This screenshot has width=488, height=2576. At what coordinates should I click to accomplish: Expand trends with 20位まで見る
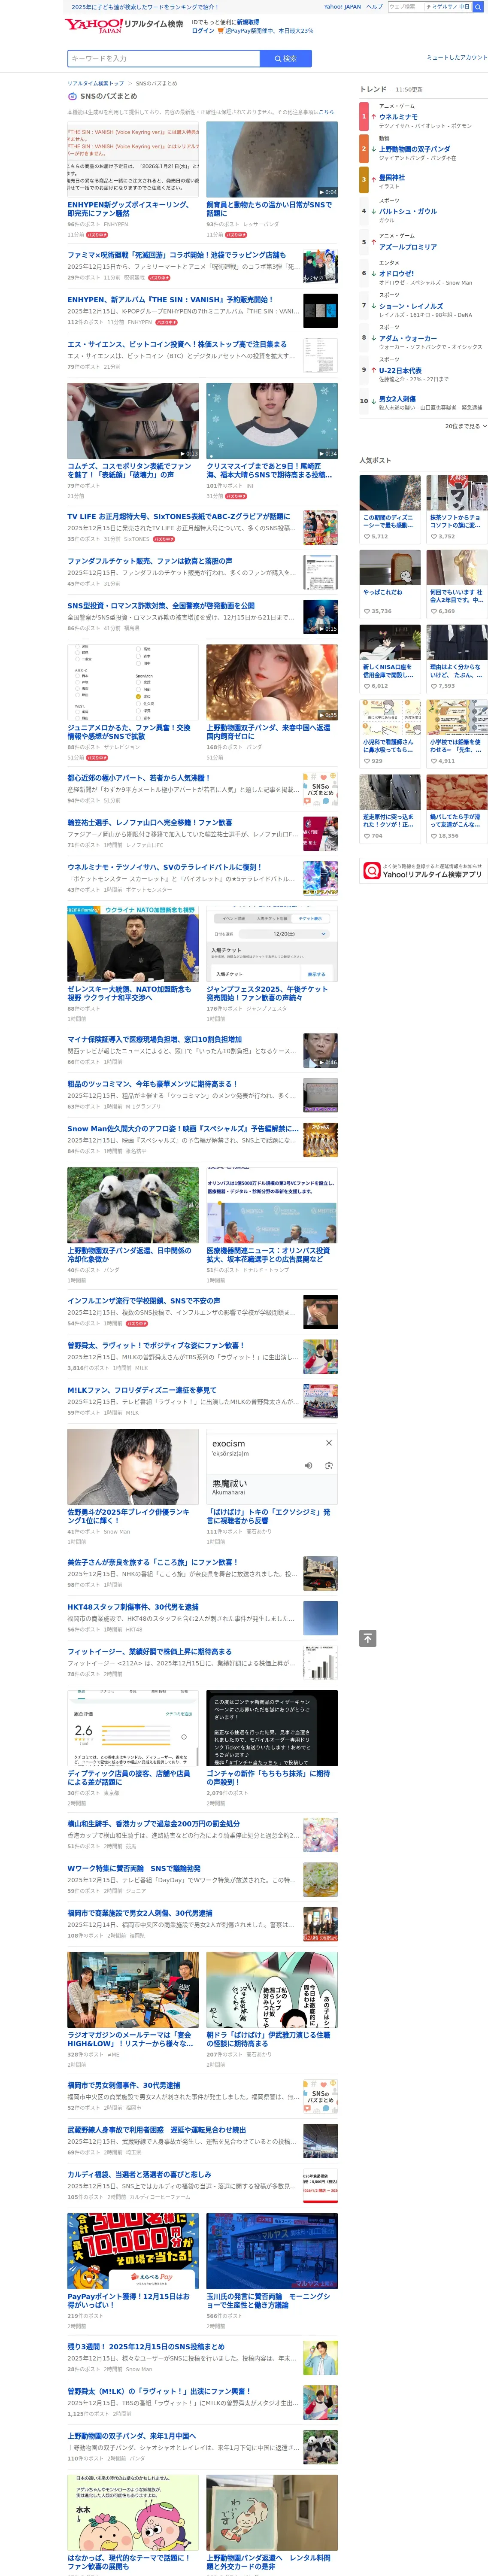(x=466, y=426)
